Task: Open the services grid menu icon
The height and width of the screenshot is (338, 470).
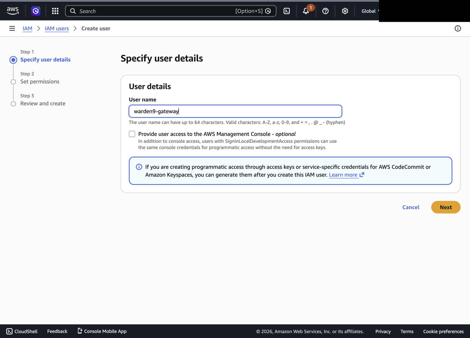Action: (x=55, y=11)
